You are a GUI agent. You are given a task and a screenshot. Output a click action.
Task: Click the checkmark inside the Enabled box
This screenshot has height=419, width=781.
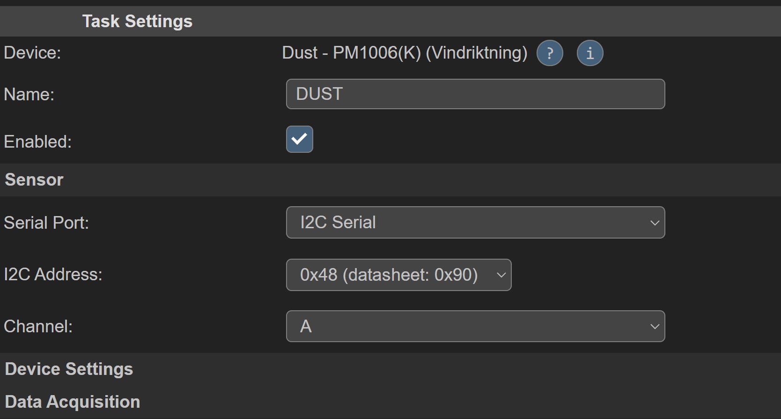299,139
